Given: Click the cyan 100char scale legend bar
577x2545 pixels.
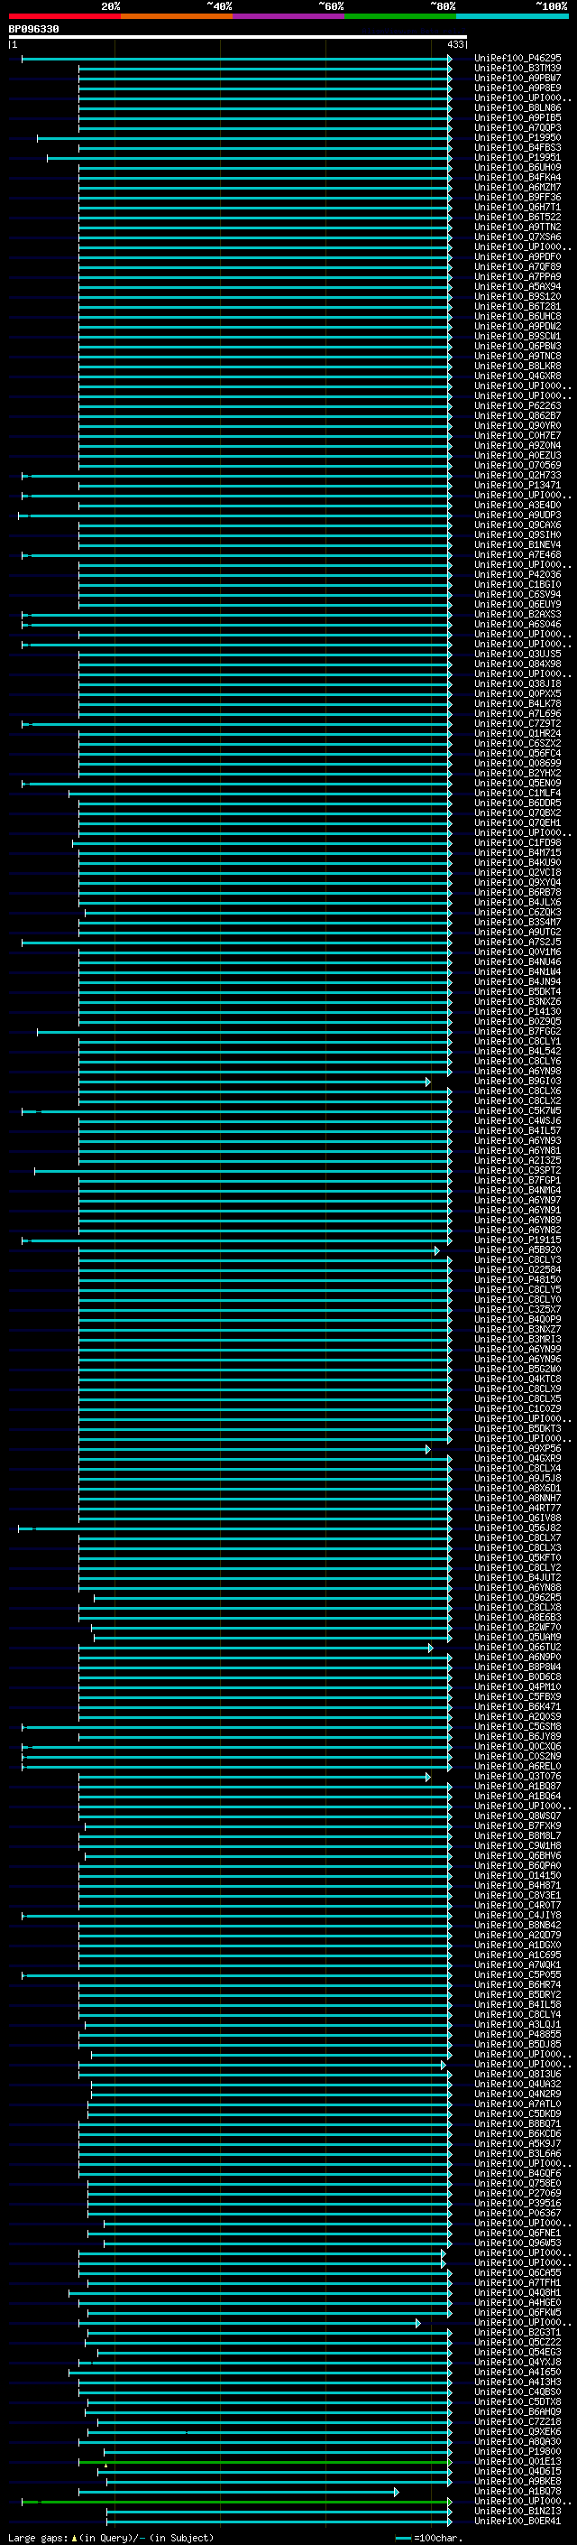Looking at the screenshot, I should [403, 2538].
